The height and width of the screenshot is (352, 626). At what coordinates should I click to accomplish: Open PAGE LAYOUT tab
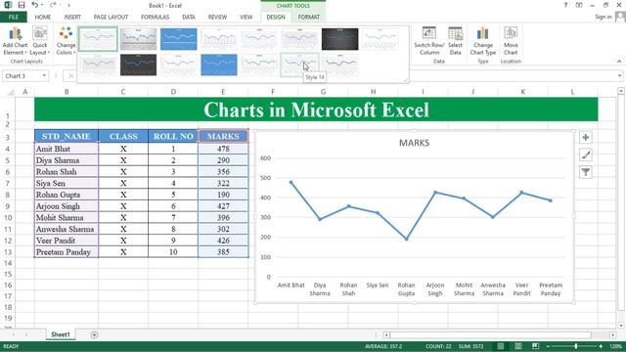click(x=111, y=17)
